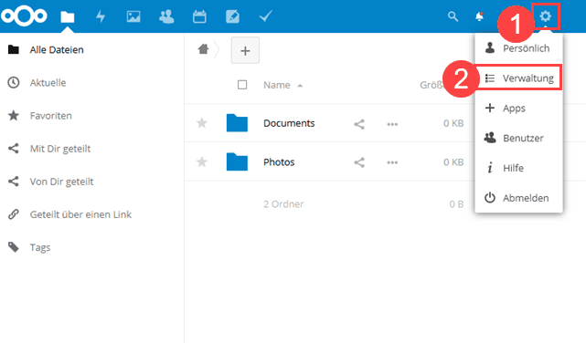Click the Photos folder name
The image size is (586, 343).
[x=279, y=162]
